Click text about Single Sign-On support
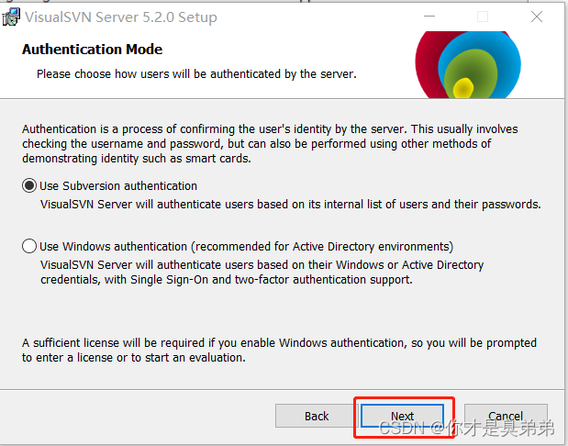Screen dimensions: 568x446 [262, 272]
